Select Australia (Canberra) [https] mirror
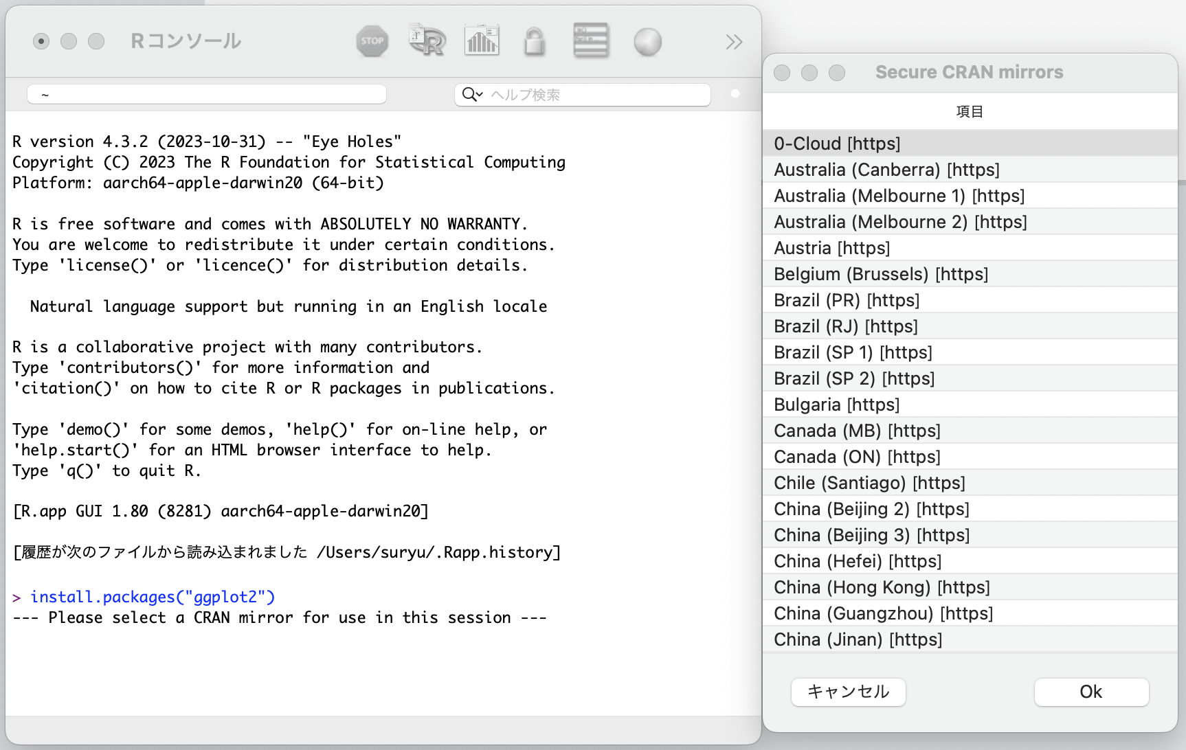 click(970, 169)
